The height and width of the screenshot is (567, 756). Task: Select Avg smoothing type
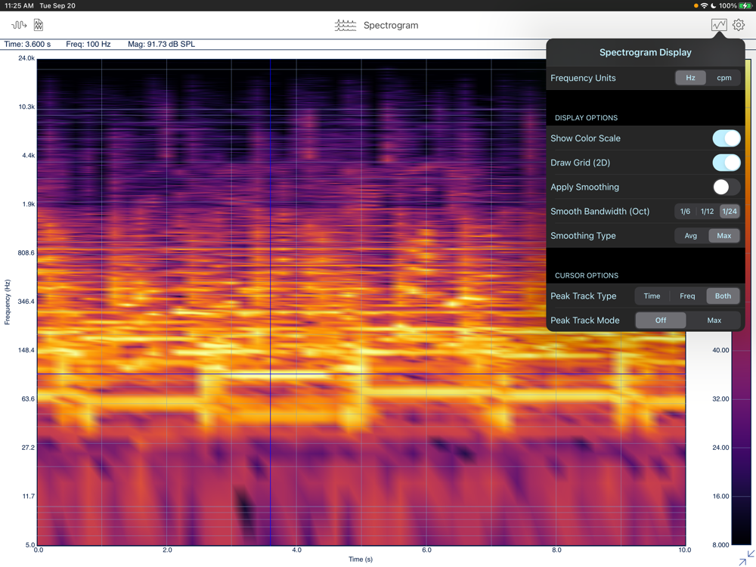click(x=690, y=236)
